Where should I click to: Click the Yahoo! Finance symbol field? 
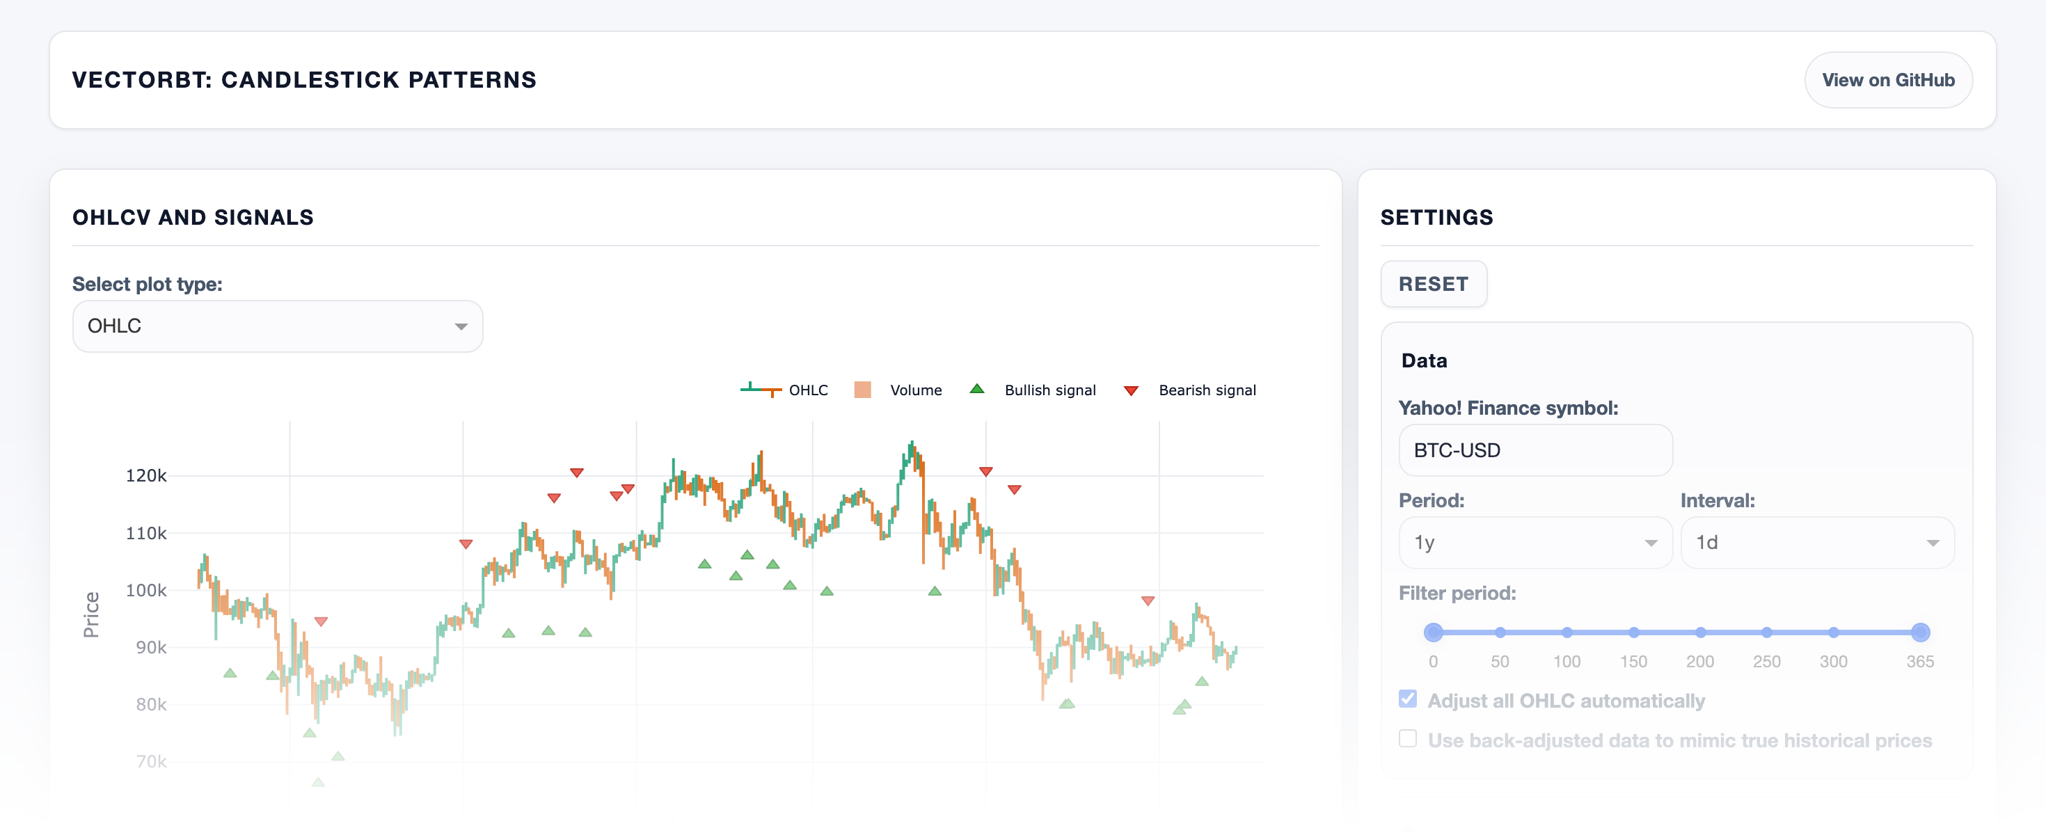[x=1534, y=450]
